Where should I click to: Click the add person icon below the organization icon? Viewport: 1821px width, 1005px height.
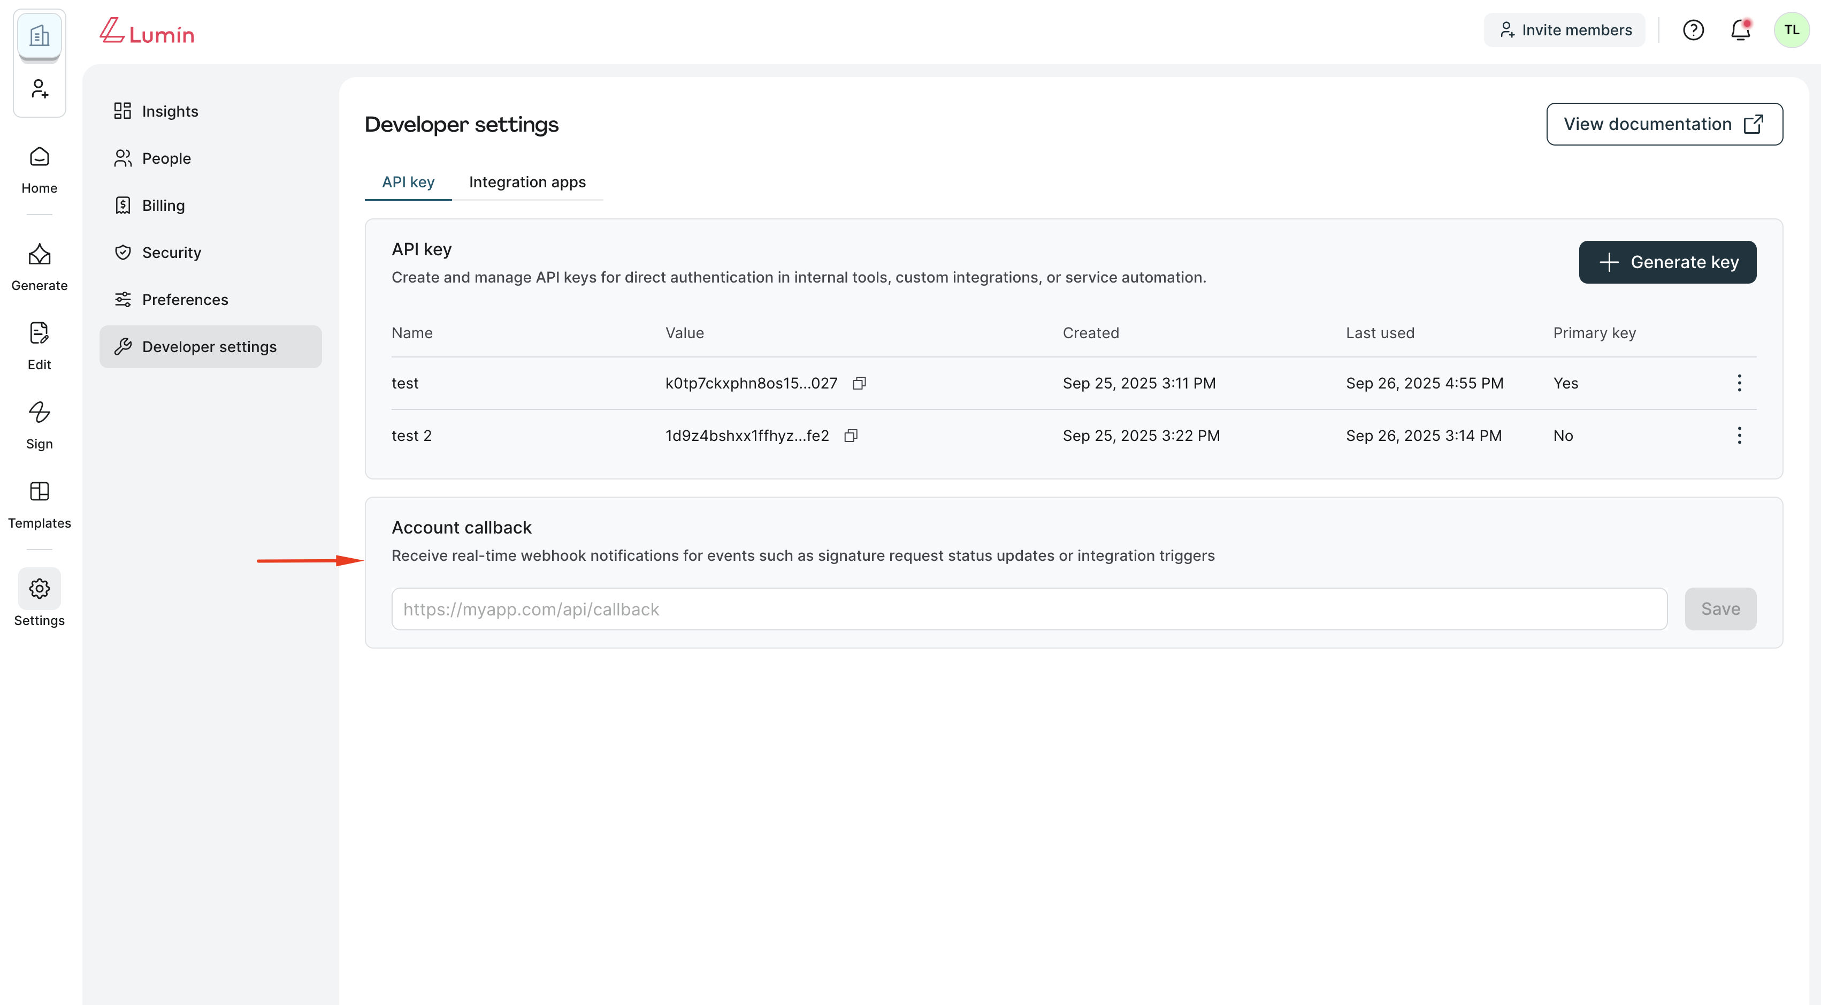[40, 89]
